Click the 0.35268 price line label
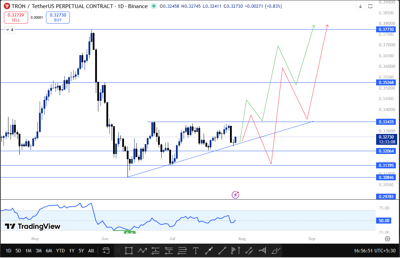 tap(386, 83)
